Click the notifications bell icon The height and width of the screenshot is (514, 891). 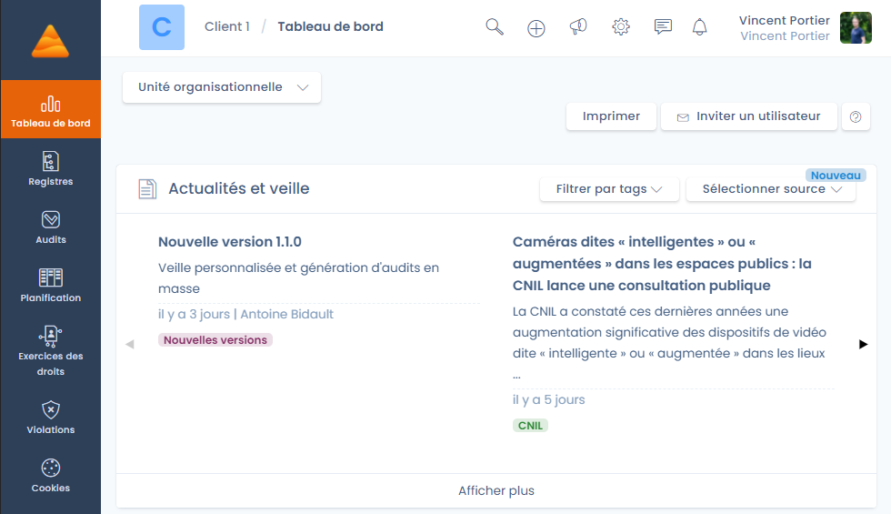(x=699, y=27)
